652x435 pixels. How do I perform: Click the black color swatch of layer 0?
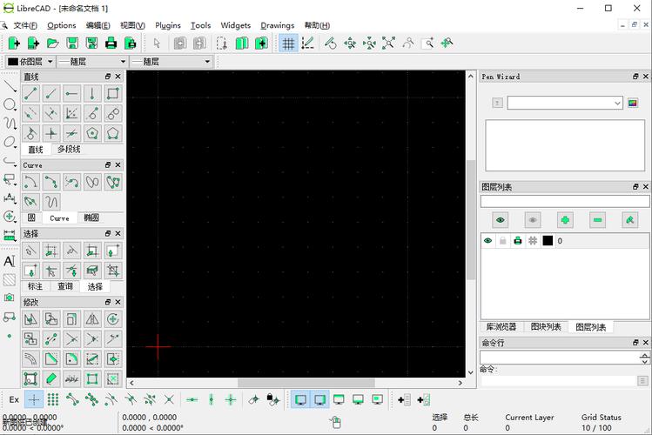(548, 241)
